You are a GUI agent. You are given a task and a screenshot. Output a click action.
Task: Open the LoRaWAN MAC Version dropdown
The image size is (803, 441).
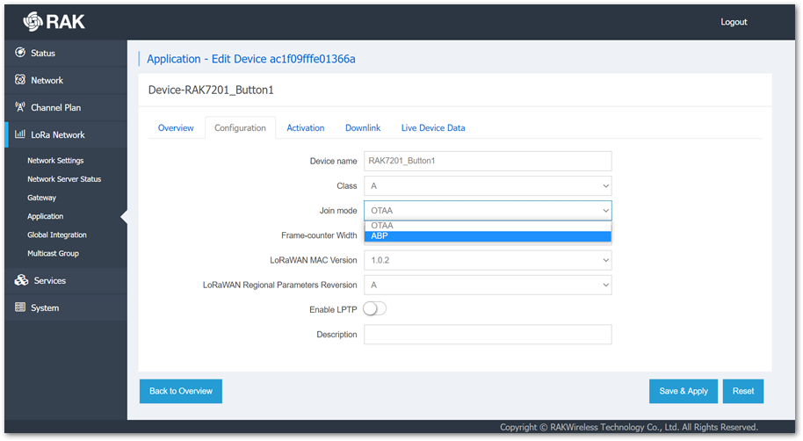488,260
